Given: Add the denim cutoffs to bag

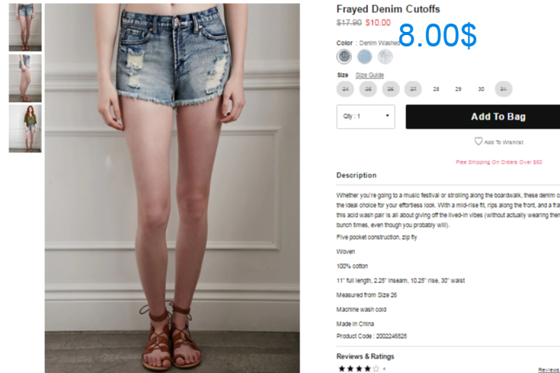Looking at the screenshot, I should [x=483, y=116].
